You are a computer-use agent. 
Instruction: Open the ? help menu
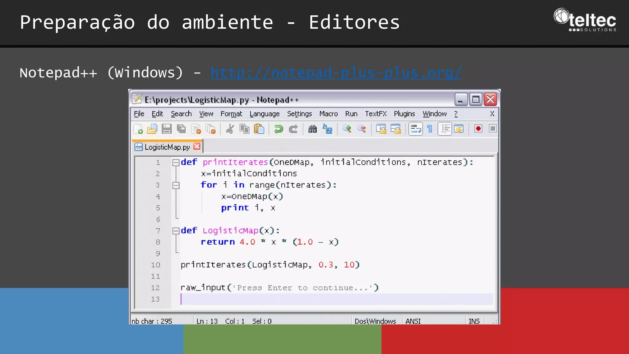click(456, 114)
